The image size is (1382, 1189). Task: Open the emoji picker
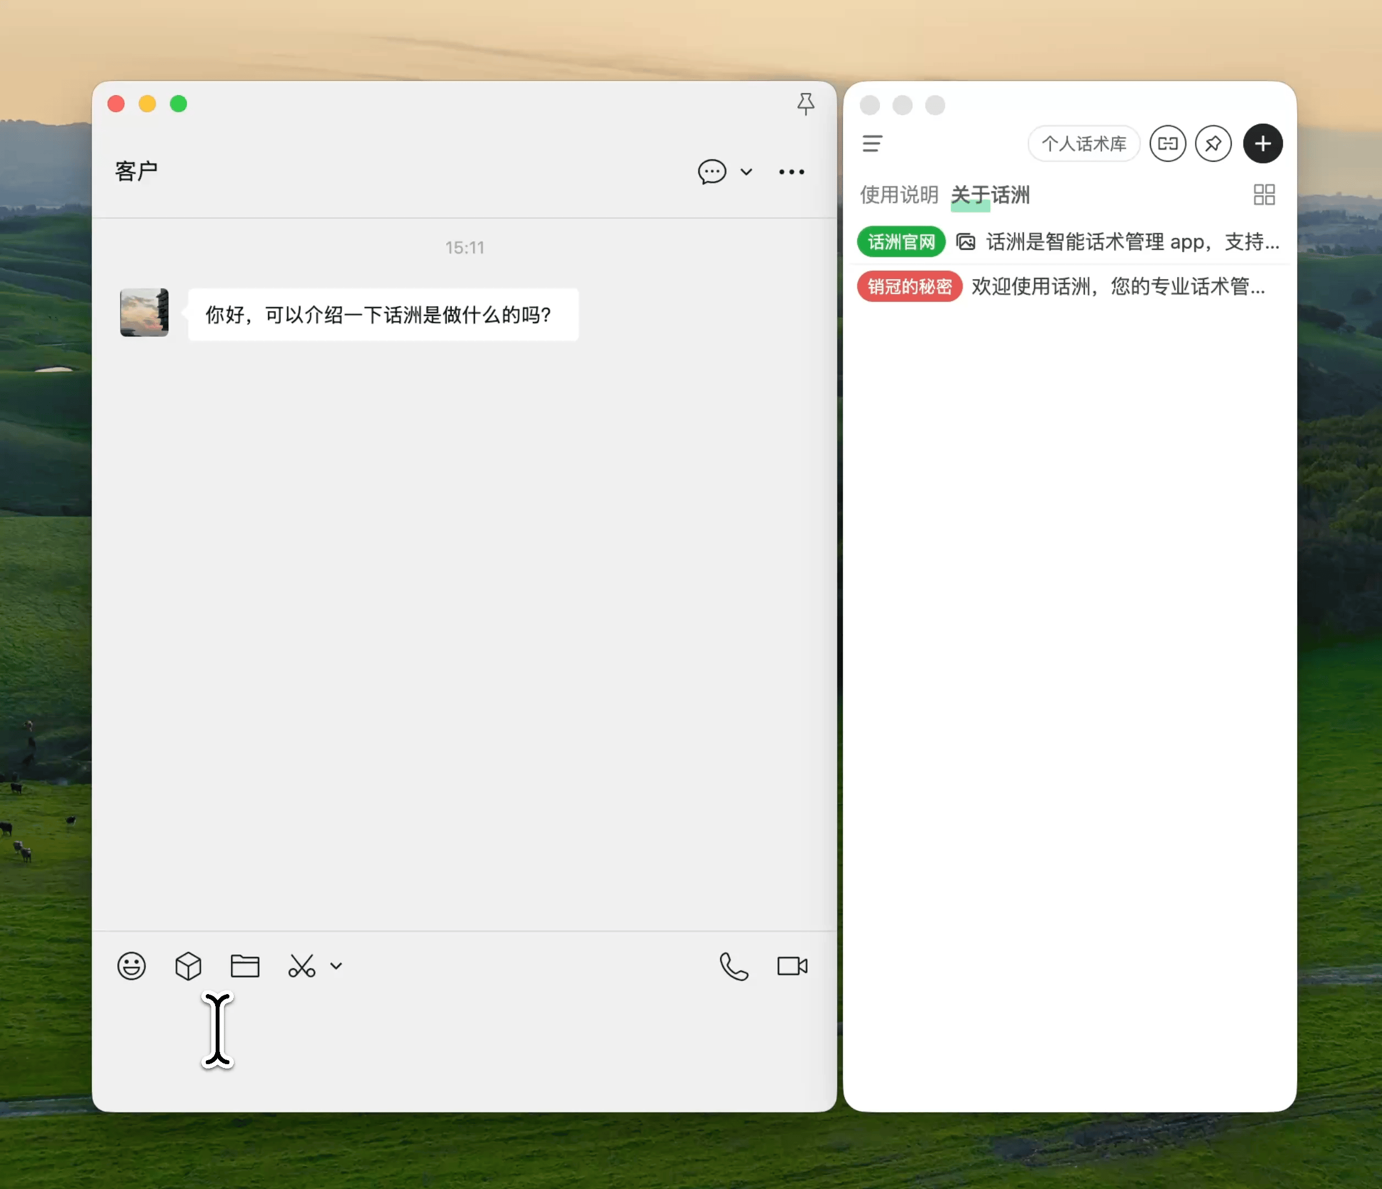[131, 966]
